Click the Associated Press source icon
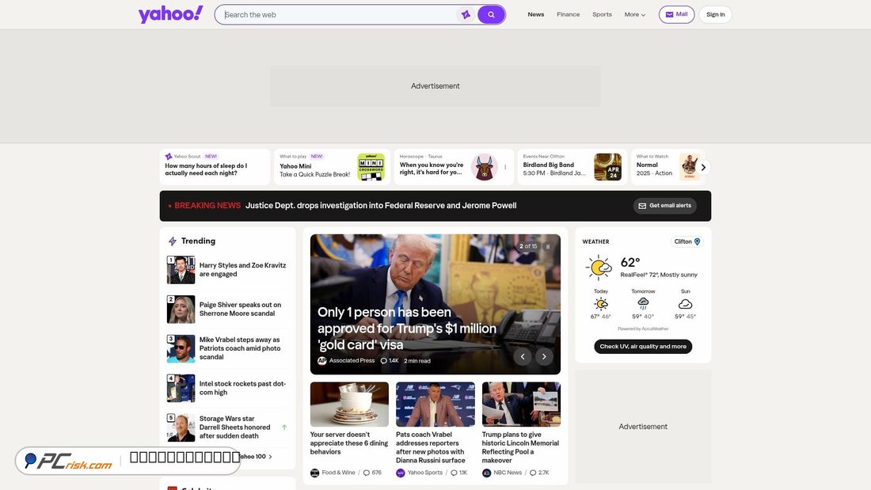The height and width of the screenshot is (490, 871). click(321, 360)
